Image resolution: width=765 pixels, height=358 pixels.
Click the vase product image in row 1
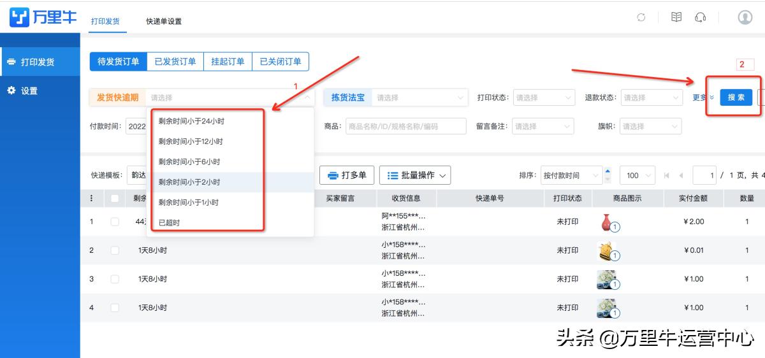(x=608, y=222)
